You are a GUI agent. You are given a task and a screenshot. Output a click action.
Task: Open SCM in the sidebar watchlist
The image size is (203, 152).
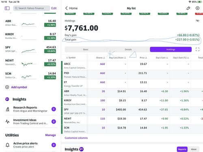tap(30, 75)
